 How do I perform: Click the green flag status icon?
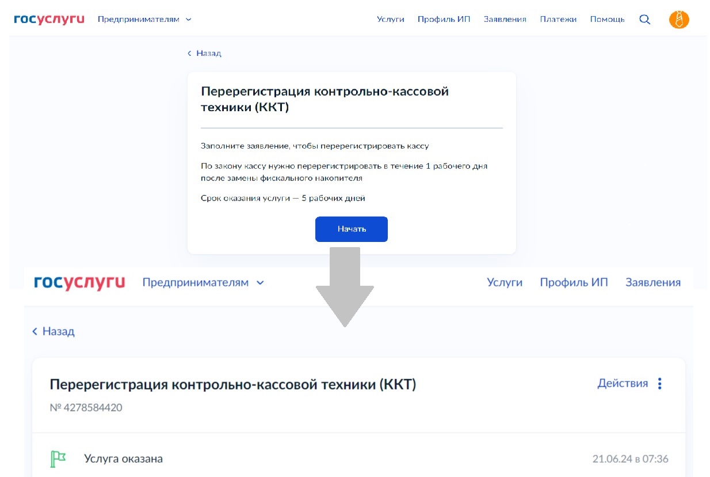click(x=58, y=459)
